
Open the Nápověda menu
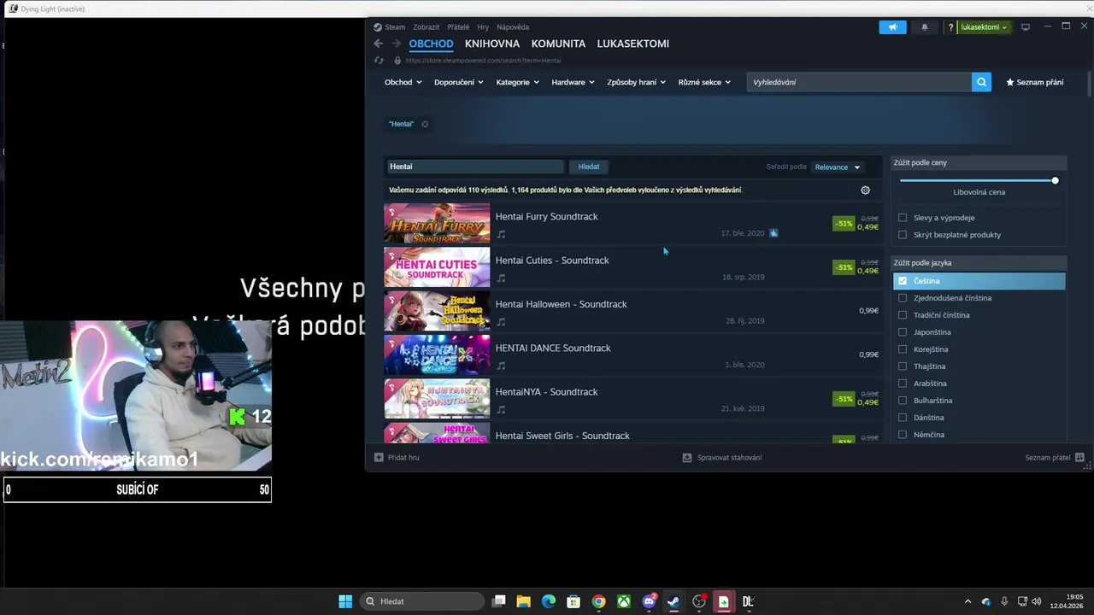click(513, 27)
